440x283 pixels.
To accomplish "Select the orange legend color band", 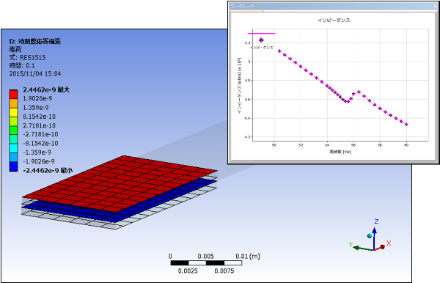I will tap(13, 103).
